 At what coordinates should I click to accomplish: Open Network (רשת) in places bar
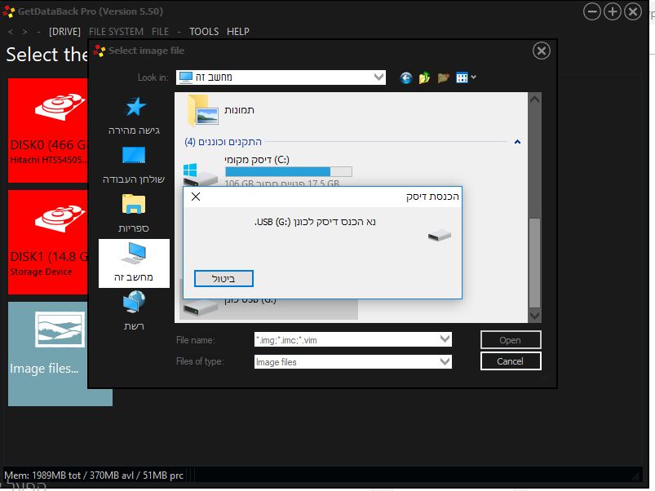click(x=134, y=312)
